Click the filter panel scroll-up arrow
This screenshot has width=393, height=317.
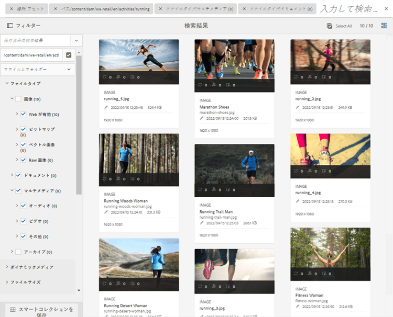click(79, 52)
